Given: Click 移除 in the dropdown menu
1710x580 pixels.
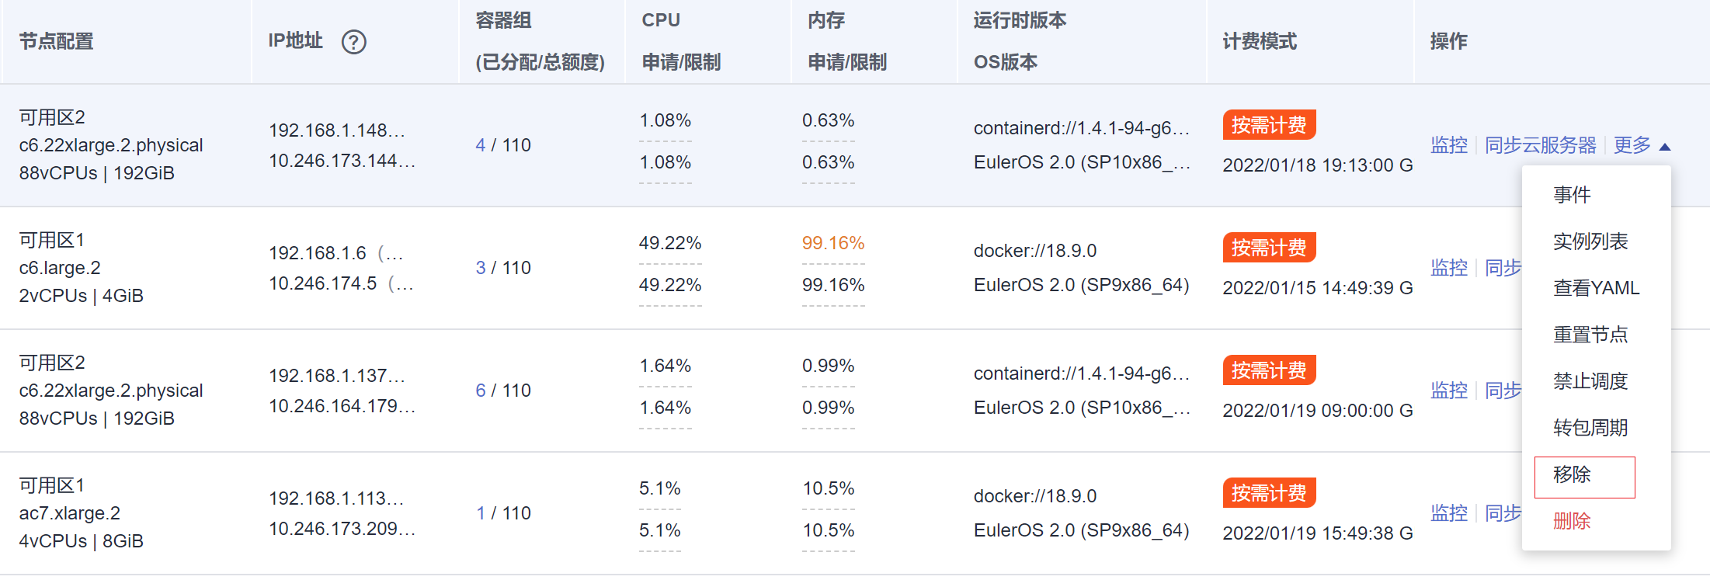Looking at the screenshot, I should [x=1572, y=474].
